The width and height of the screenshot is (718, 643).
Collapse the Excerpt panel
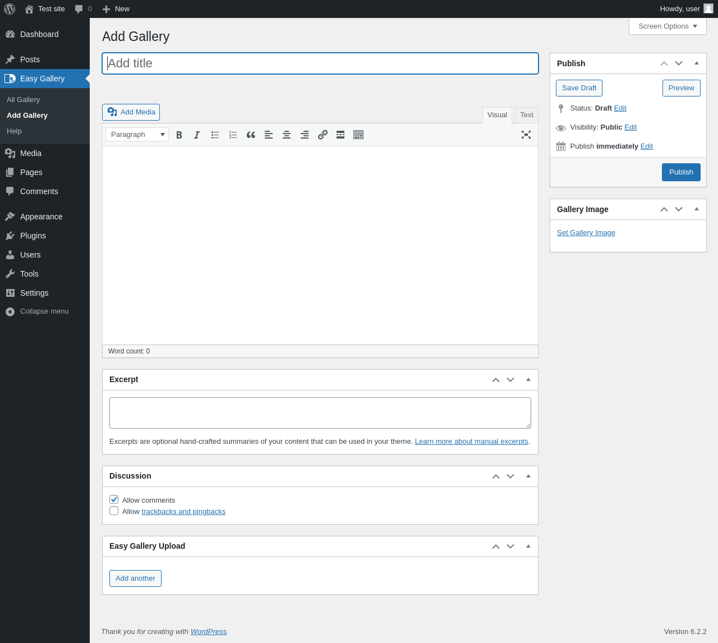528,380
